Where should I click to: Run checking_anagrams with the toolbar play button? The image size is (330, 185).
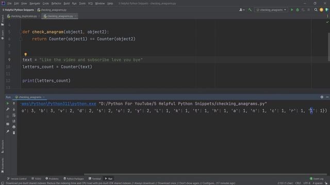[x=292, y=10]
